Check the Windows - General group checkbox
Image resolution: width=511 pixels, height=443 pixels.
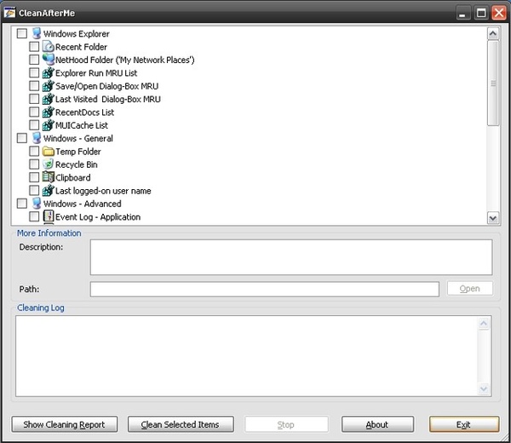22,138
